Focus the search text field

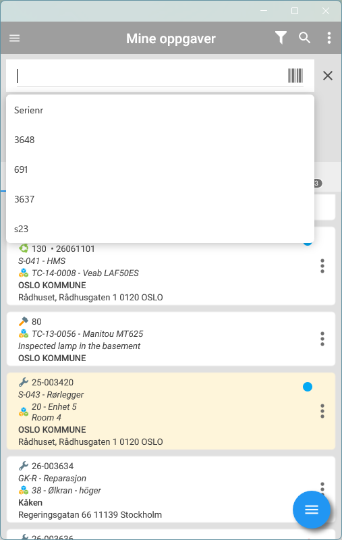click(x=150, y=76)
